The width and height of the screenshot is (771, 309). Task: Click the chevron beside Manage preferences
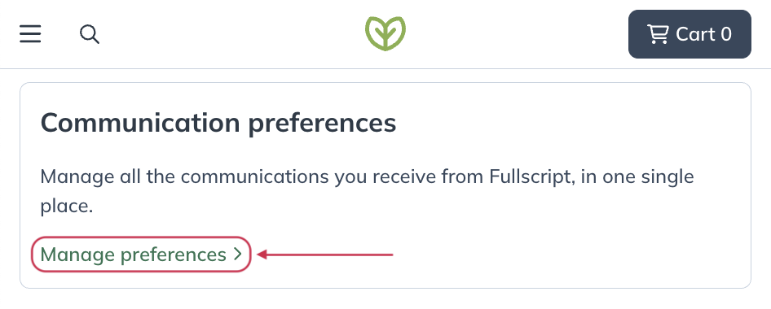pyautogui.click(x=237, y=254)
